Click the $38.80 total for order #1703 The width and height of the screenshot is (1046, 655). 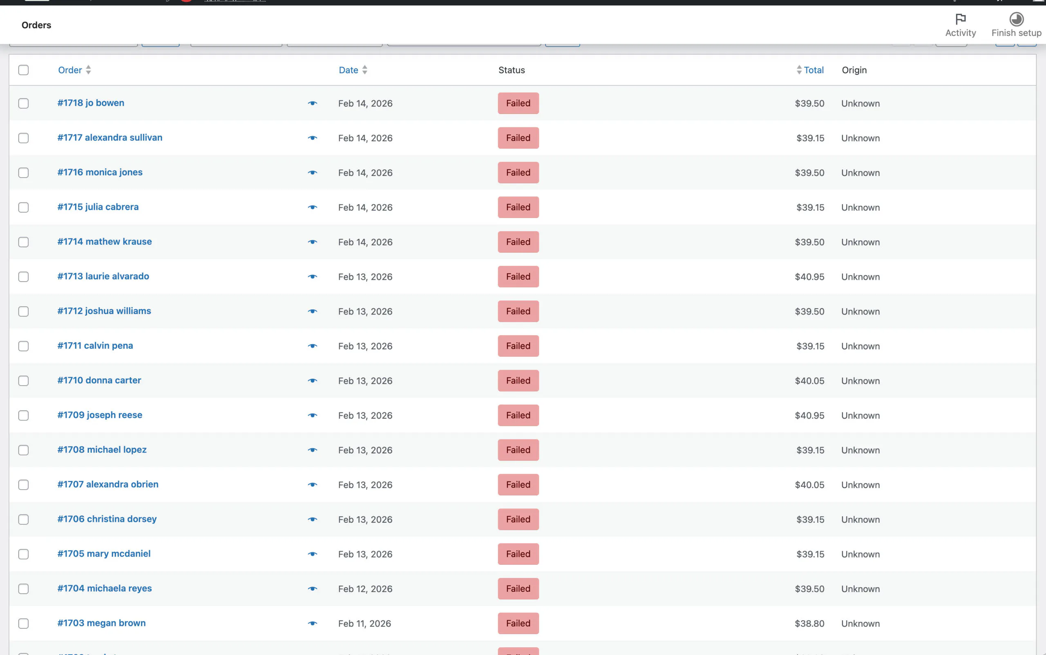[x=809, y=624]
